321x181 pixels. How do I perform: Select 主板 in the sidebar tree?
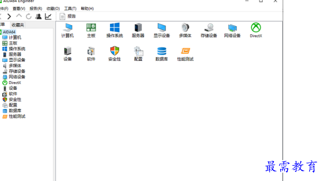(x=10, y=43)
